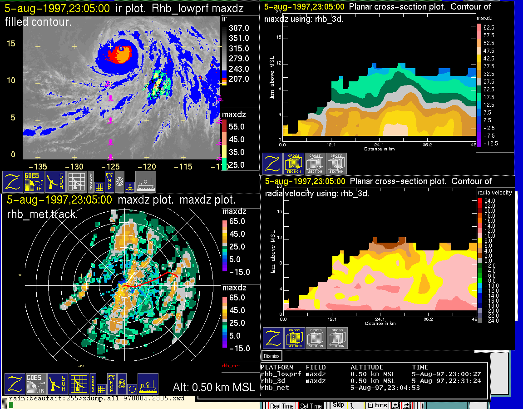Open the hrs time units dropdown
Image resolution: width=523 pixels, height=409 pixels.
[378, 405]
